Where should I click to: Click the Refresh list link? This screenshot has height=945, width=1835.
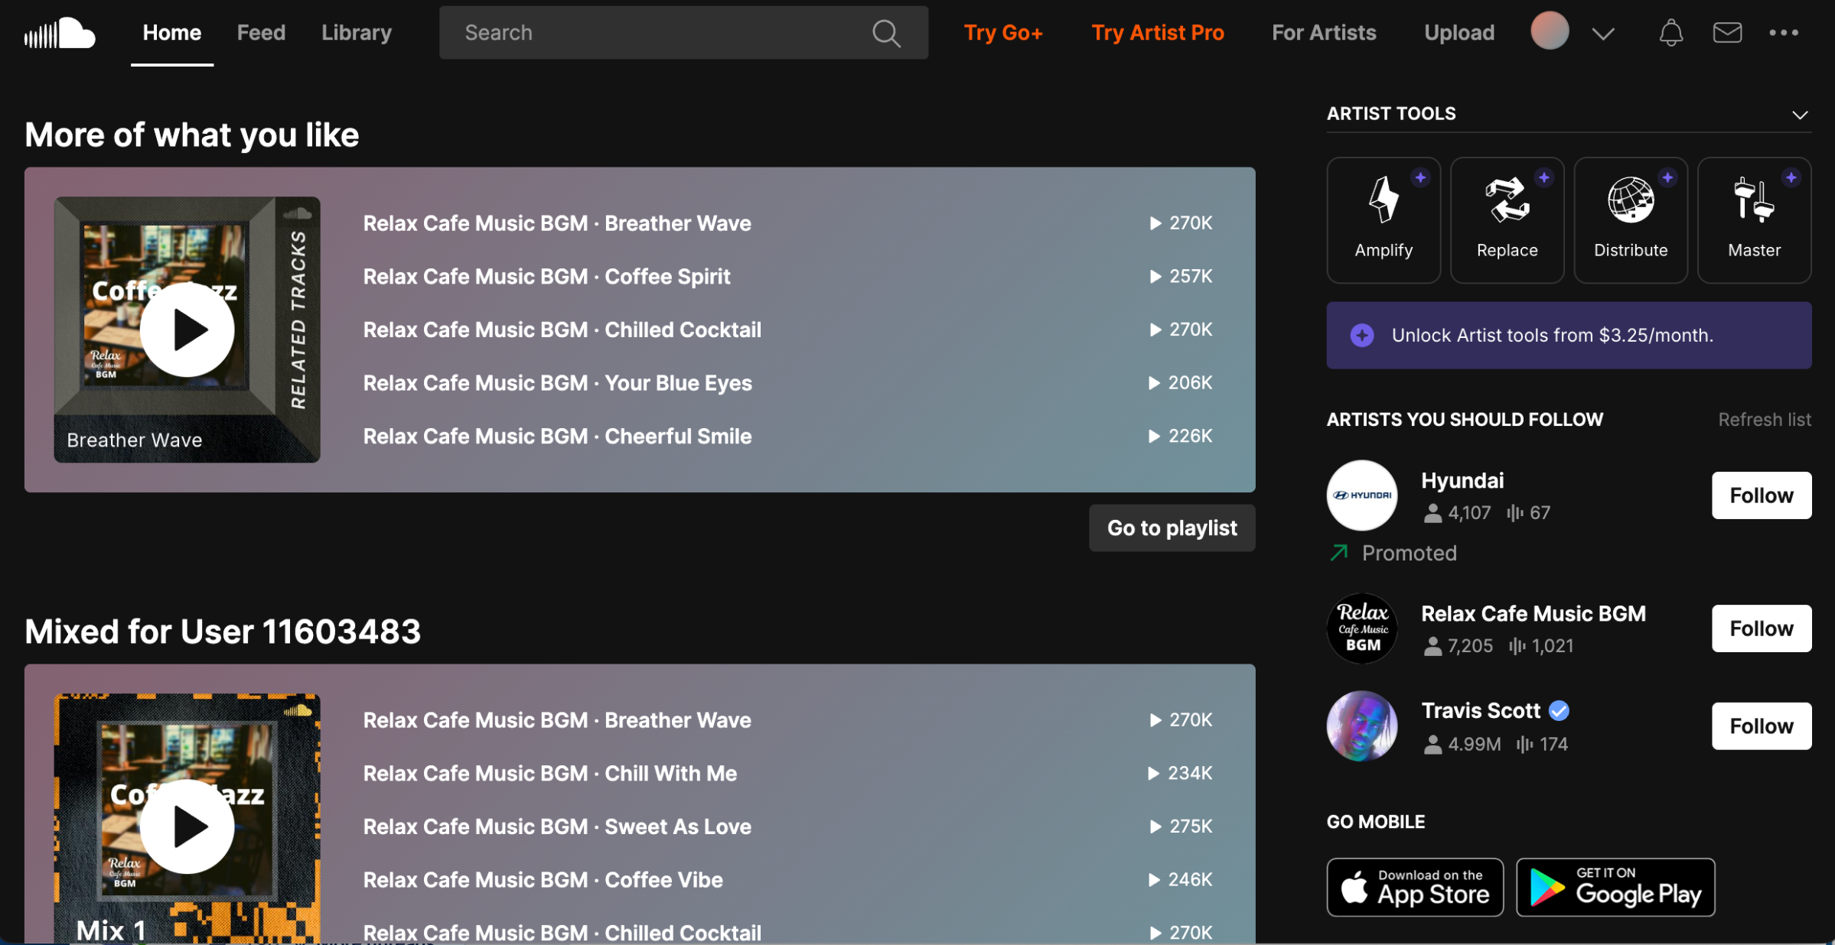pyautogui.click(x=1764, y=420)
